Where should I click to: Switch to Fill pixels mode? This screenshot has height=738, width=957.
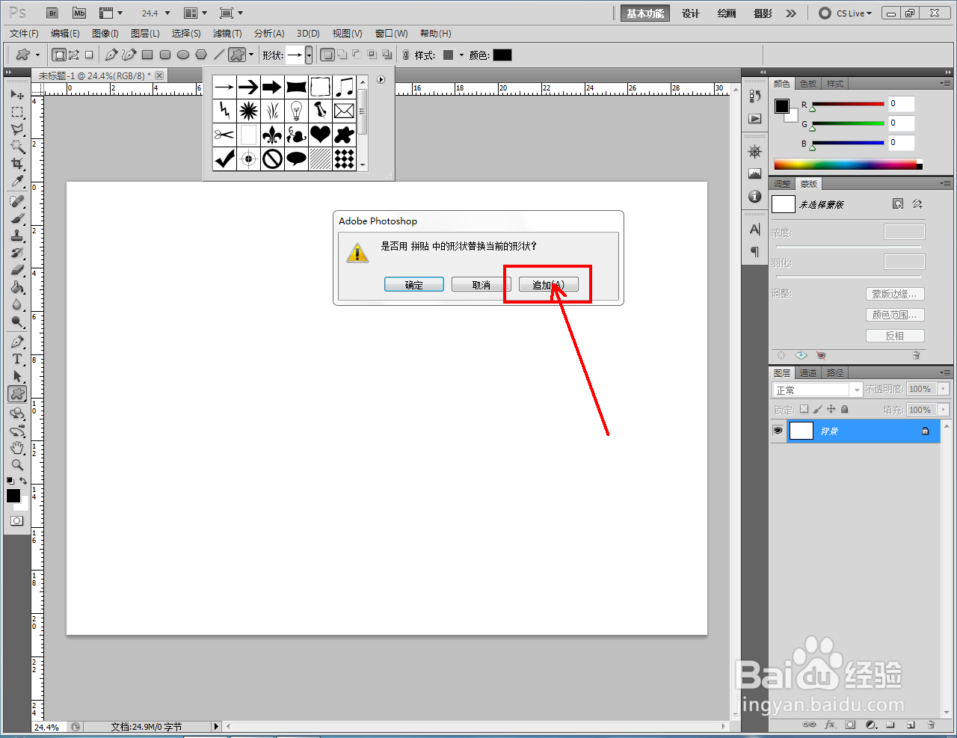click(89, 55)
